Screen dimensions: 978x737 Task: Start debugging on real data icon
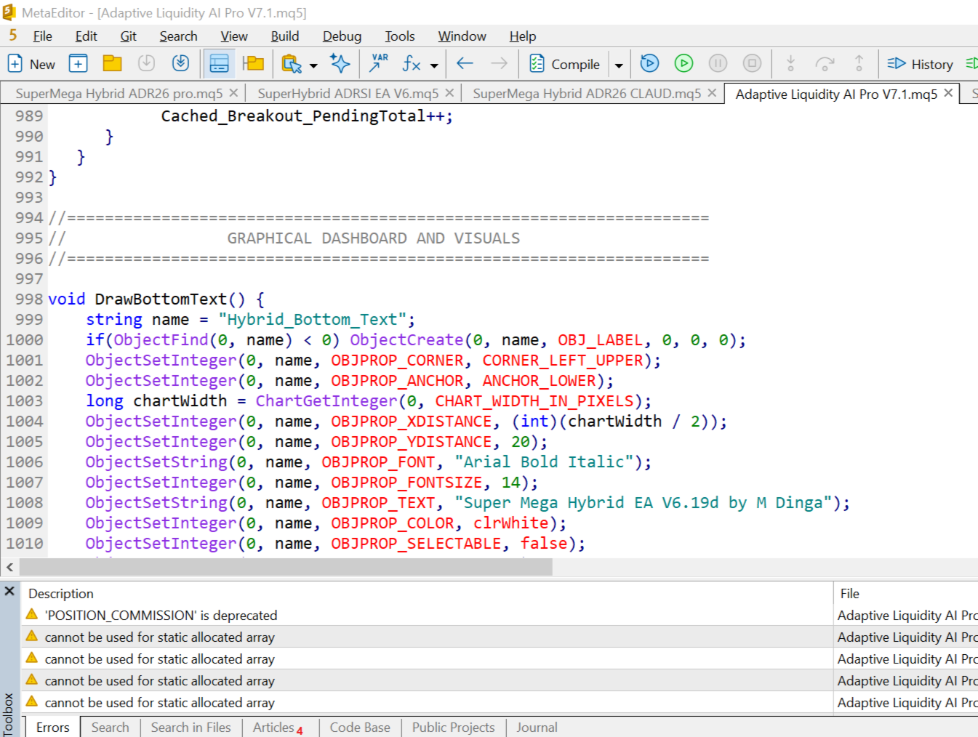649,64
